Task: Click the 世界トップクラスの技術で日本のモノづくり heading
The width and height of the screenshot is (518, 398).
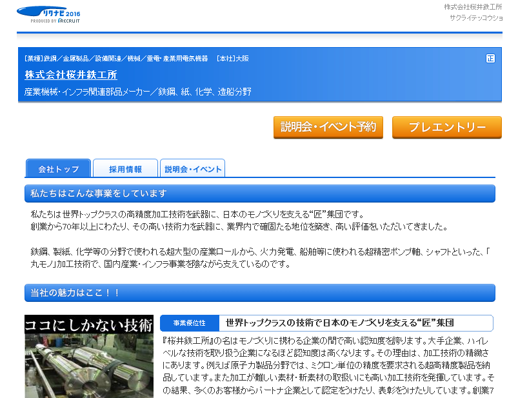Action: tap(339, 323)
